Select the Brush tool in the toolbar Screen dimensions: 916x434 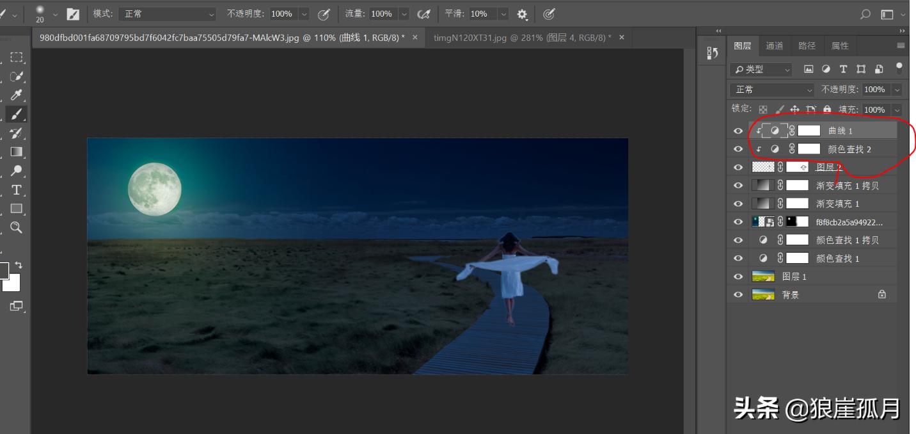point(17,114)
